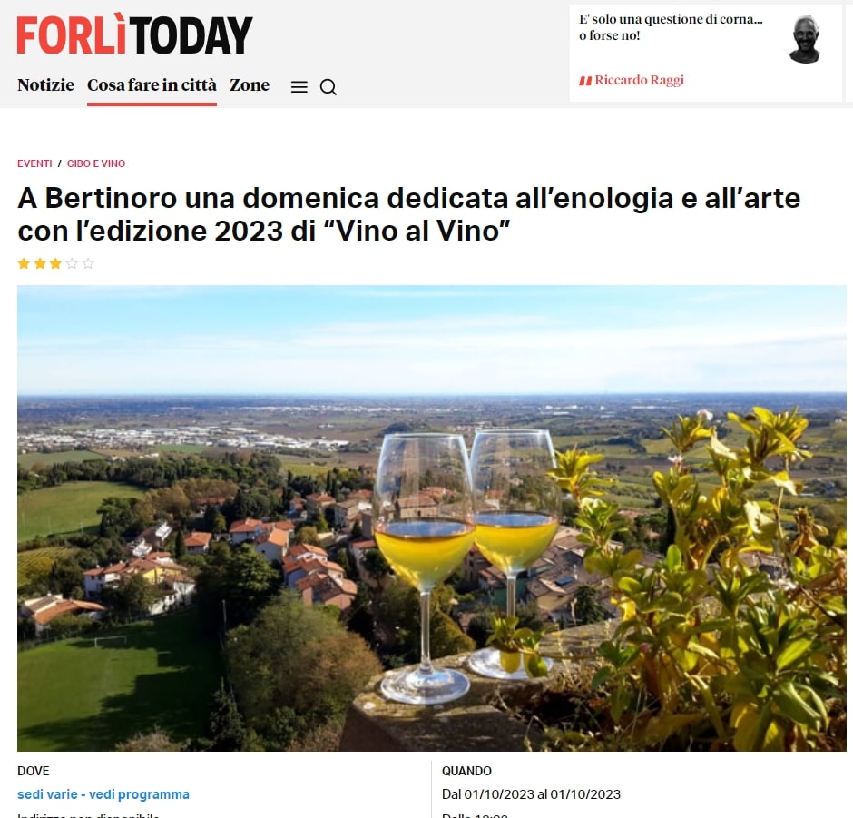Viewport: 853px width, 818px height.
Task: Open the Bertinoro wine glasses photo
Action: (432, 518)
